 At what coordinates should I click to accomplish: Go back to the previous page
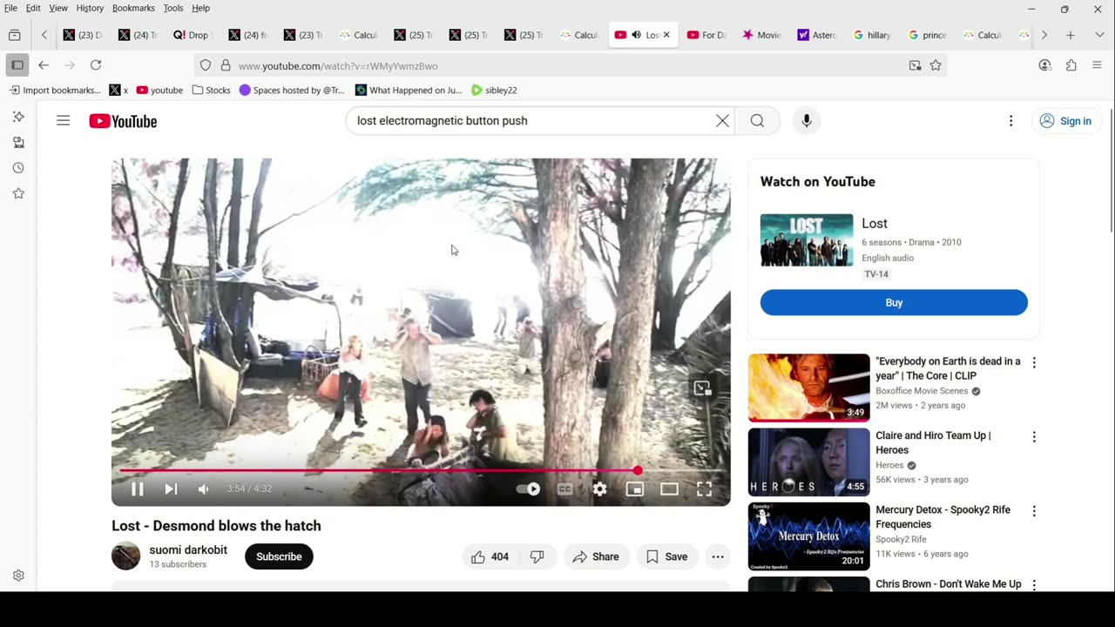(x=44, y=65)
